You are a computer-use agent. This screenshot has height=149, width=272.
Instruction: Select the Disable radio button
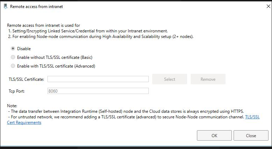click(x=13, y=49)
